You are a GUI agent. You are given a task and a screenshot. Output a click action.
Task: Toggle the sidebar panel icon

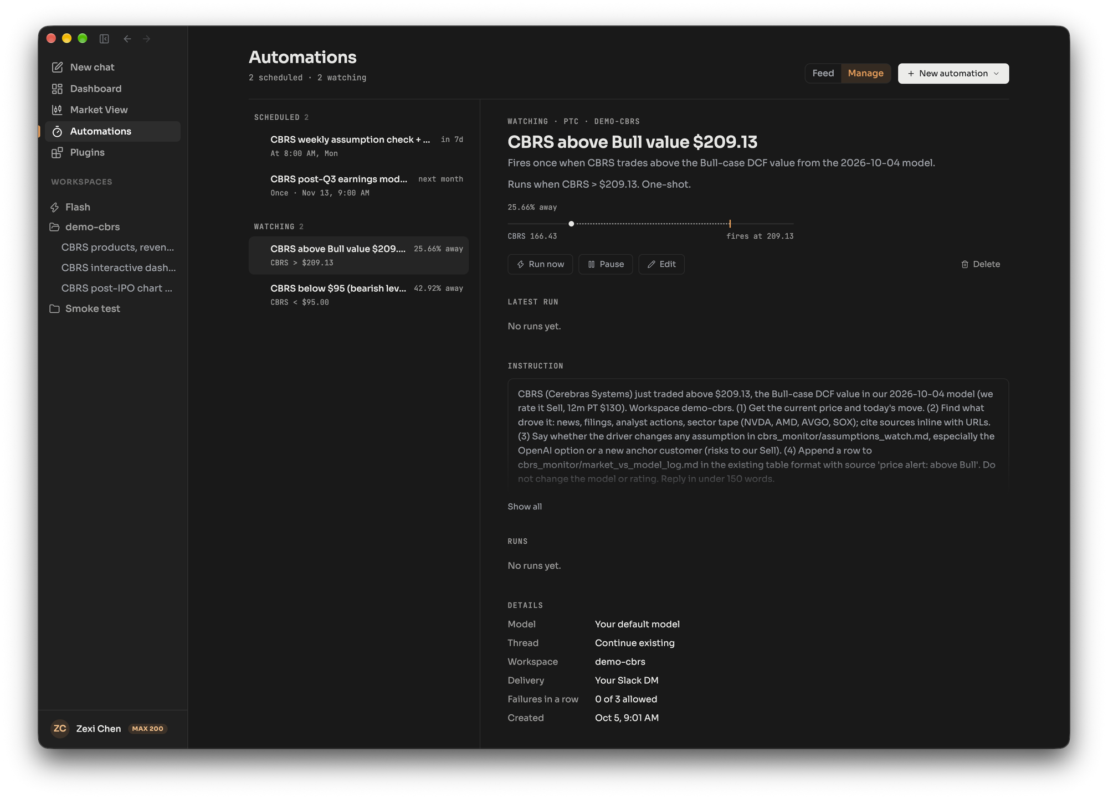click(x=104, y=39)
